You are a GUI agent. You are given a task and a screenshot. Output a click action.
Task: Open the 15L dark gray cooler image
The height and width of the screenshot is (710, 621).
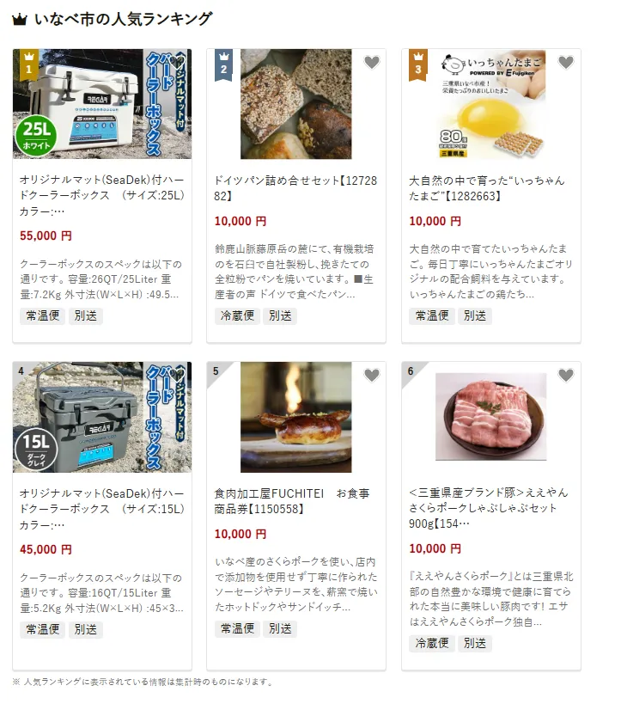(102, 417)
